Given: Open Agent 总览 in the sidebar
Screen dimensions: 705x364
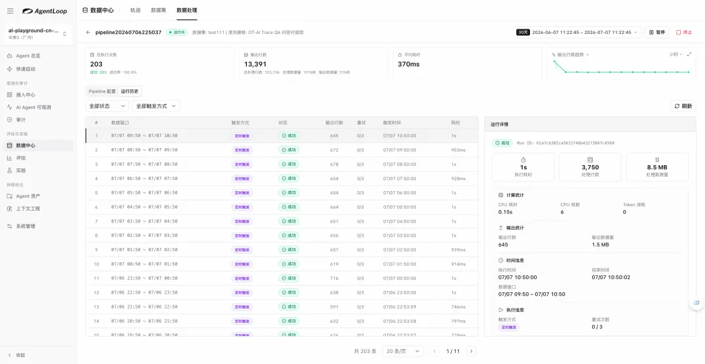Looking at the screenshot, I should click(39, 55).
